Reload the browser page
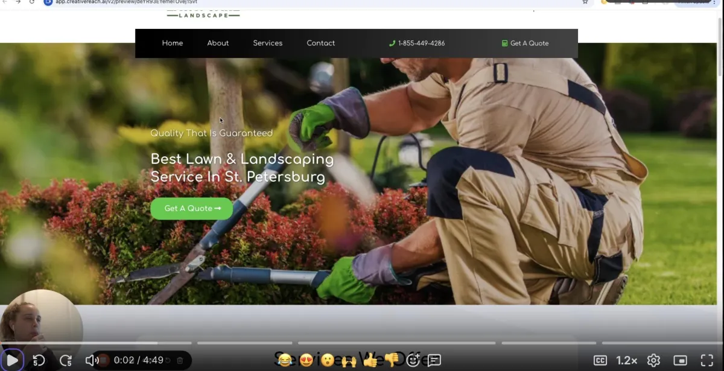Image resolution: width=724 pixels, height=371 pixels. [32, 2]
